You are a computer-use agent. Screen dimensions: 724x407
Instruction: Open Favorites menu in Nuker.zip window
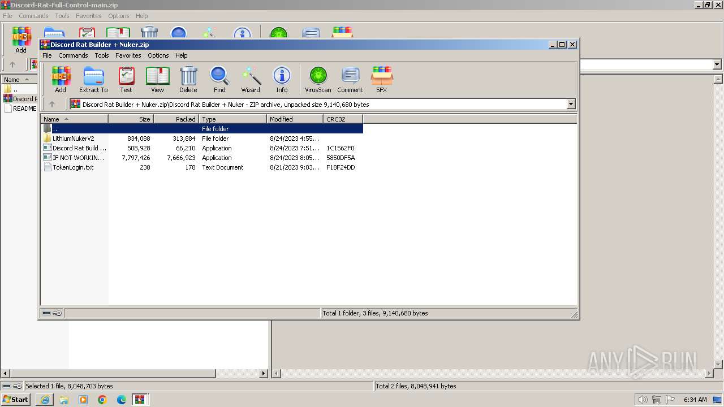(x=128, y=55)
